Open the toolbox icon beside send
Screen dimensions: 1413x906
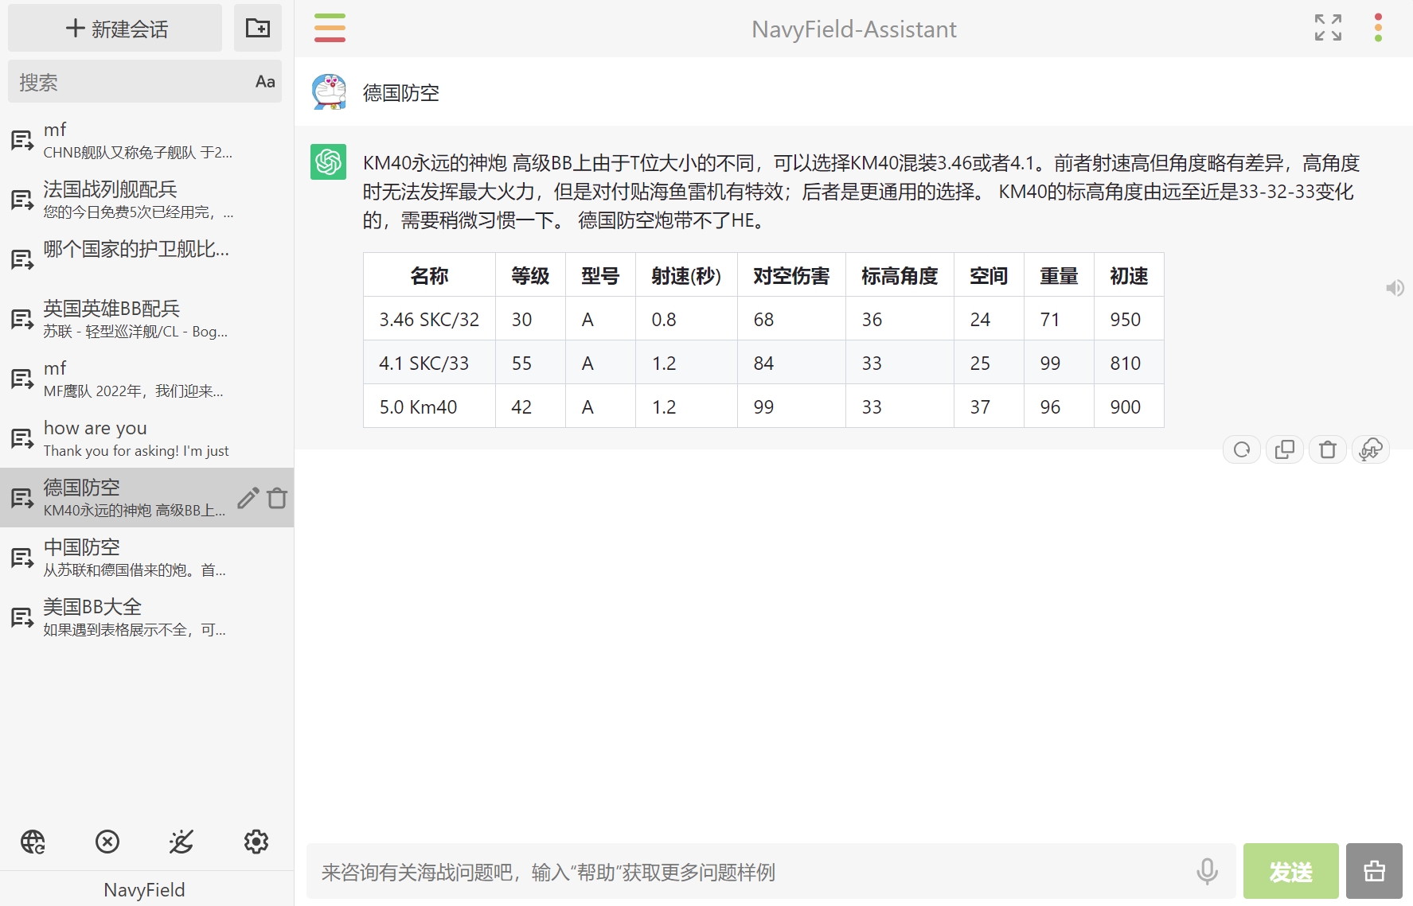coord(1374,872)
